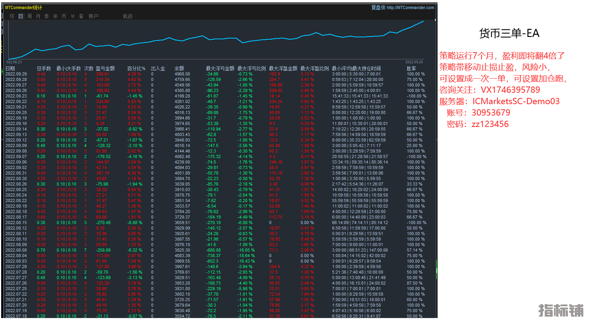Open the 季 (quarterly) tab
The image size is (589, 320).
pyautogui.click(x=47, y=16)
